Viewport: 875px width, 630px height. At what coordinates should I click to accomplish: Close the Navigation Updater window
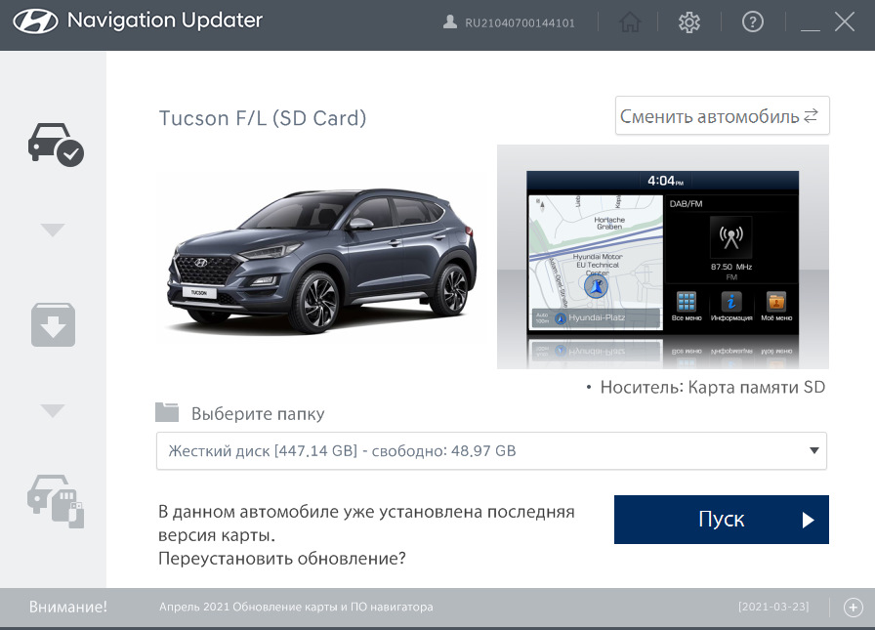coord(845,22)
